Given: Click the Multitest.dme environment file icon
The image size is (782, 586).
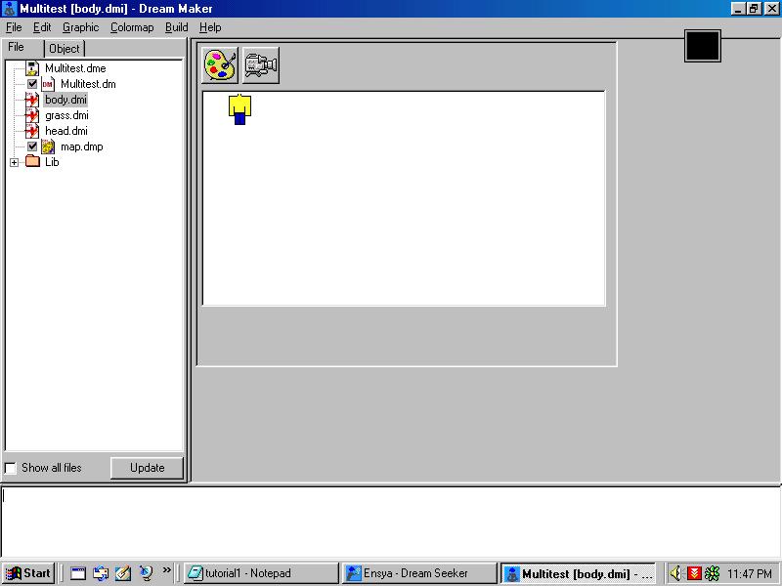Looking at the screenshot, I should coord(31,68).
